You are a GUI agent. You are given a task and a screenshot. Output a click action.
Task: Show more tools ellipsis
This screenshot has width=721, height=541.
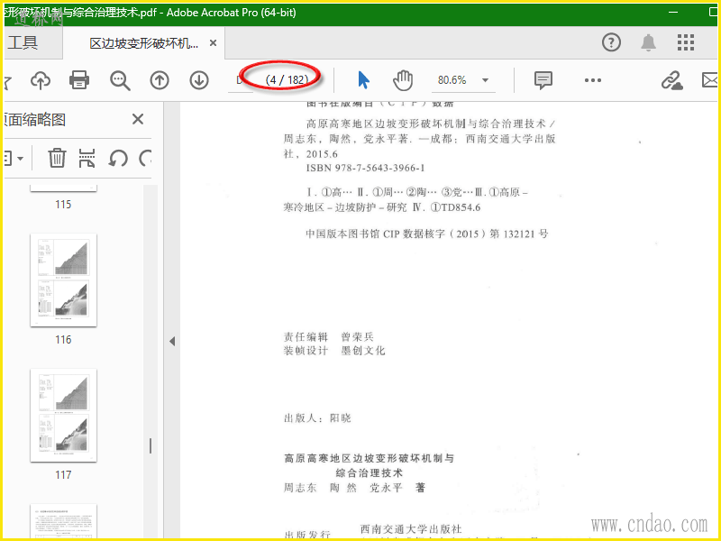tap(593, 80)
